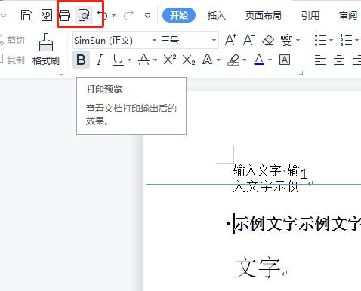This screenshot has width=361, height=291.
Task: Click the Bullet list icon
Action: click(320, 40)
